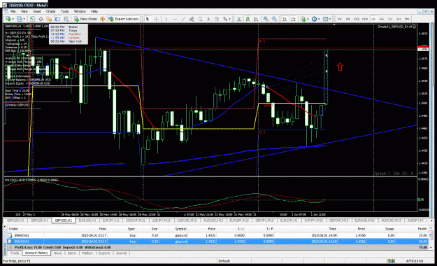Open the View menu
This screenshot has width=437, height=266.
[24, 11]
